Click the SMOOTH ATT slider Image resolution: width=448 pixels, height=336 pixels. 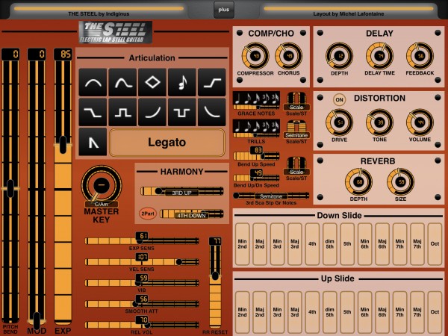coord(142,304)
